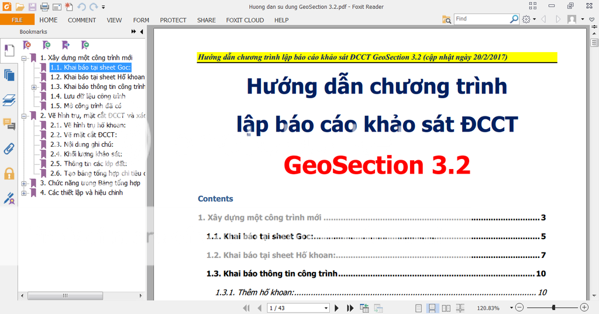Zoom out with the minus button
Screen dimensions: 599x314
coord(519,308)
